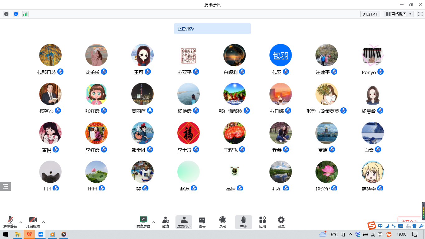Expand share screen options arrow
The height and width of the screenshot is (239, 425).
154,222
